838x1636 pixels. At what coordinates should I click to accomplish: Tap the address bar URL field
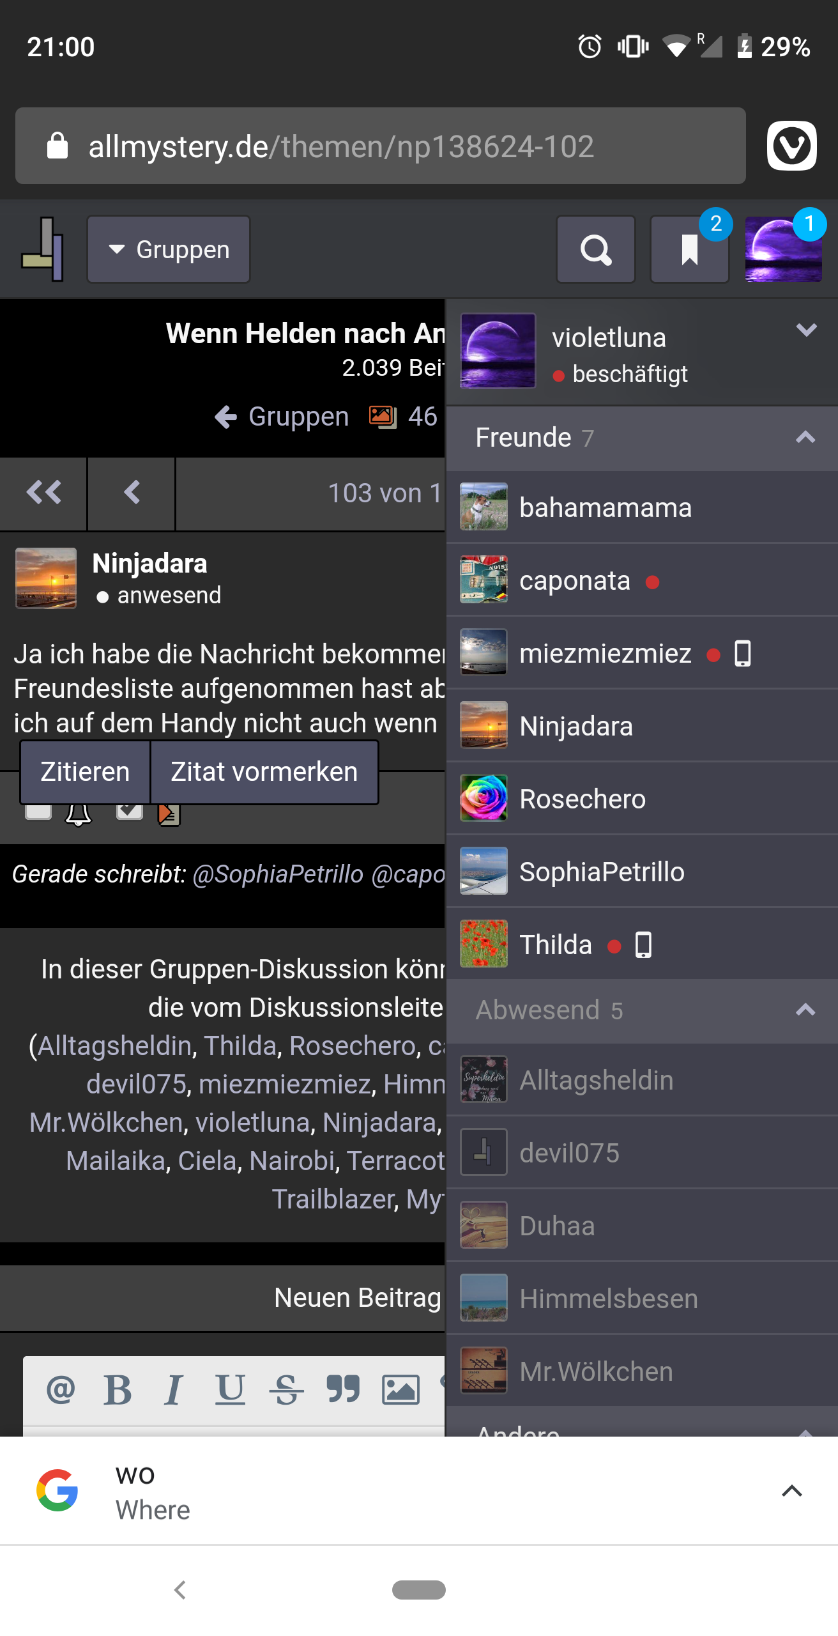381,146
